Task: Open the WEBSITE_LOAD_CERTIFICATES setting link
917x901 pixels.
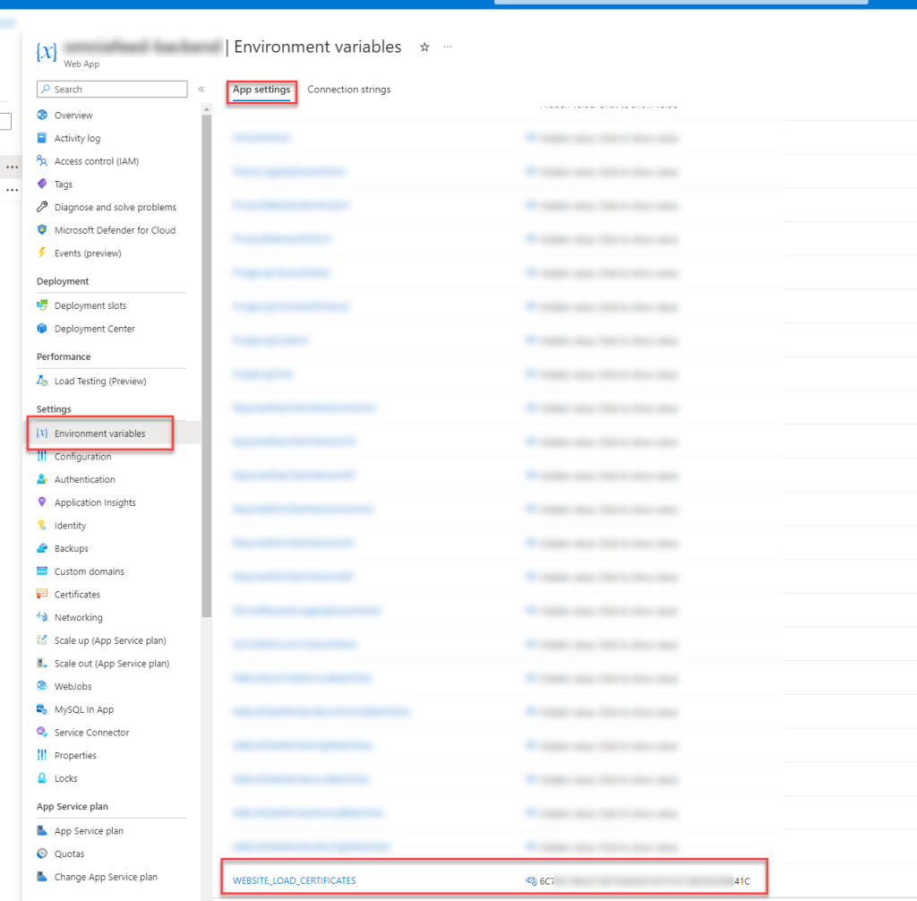Action: tap(294, 881)
